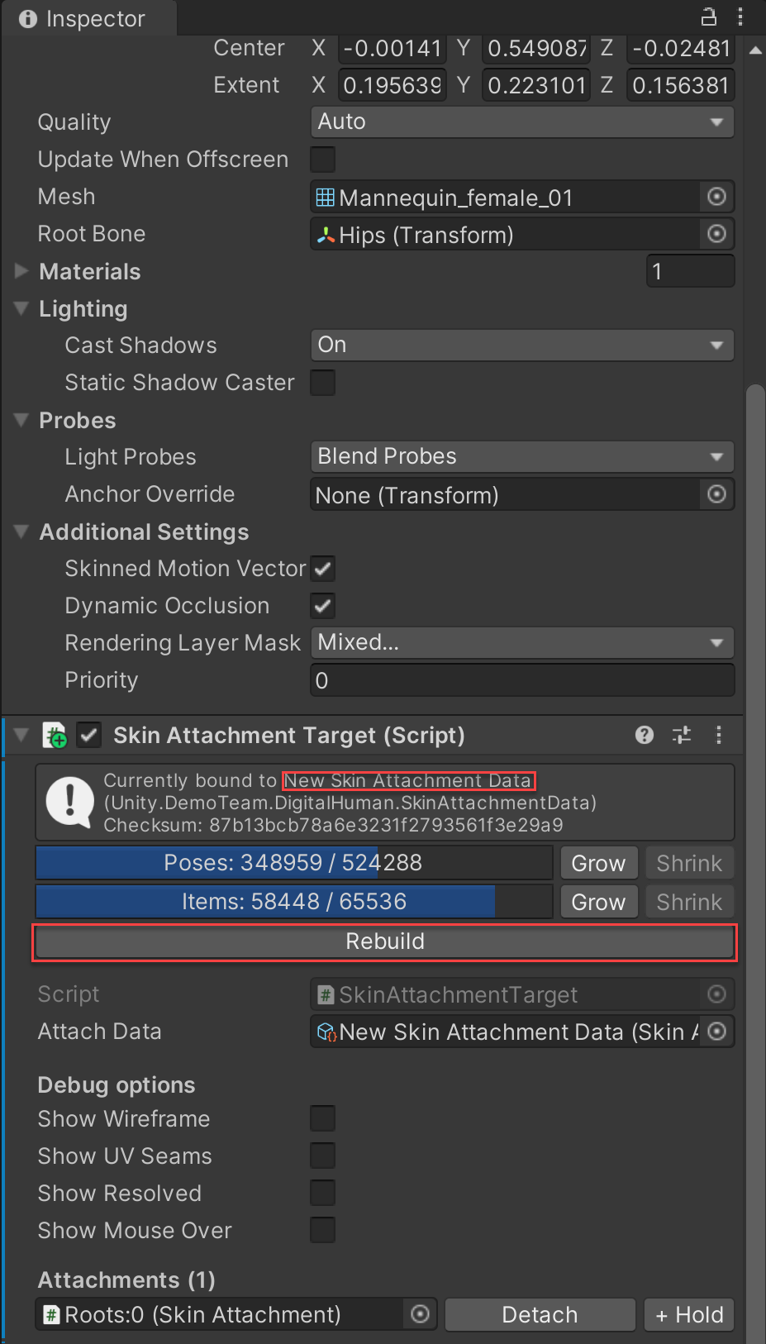Click the Poses progress bar
Viewport: 766px width, 1344px height.
pos(293,863)
